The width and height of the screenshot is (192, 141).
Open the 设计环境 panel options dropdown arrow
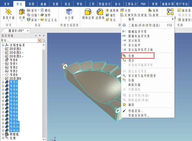[36, 36]
